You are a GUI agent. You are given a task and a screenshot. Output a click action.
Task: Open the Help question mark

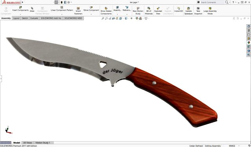pos(233,2)
